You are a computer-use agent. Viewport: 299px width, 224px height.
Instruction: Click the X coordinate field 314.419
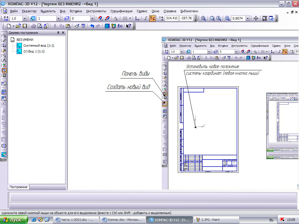[172, 18]
